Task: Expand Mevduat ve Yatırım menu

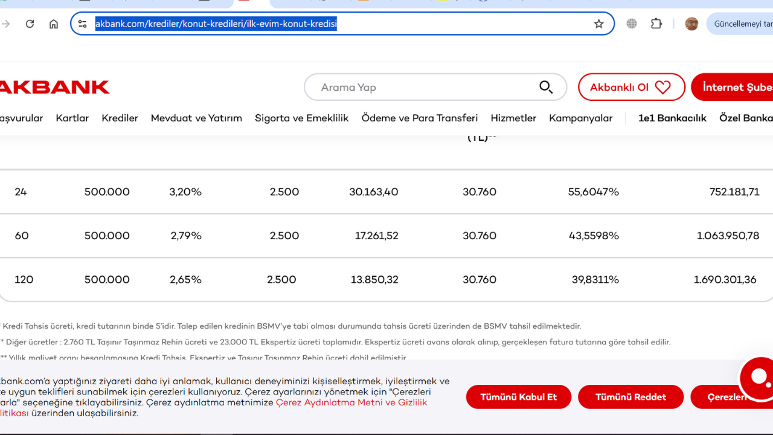Action: pyautogui.click(x=196, y=118)
